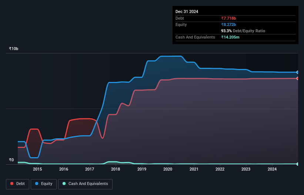Click the Debt row label in tooltip

tap(180, 18)
